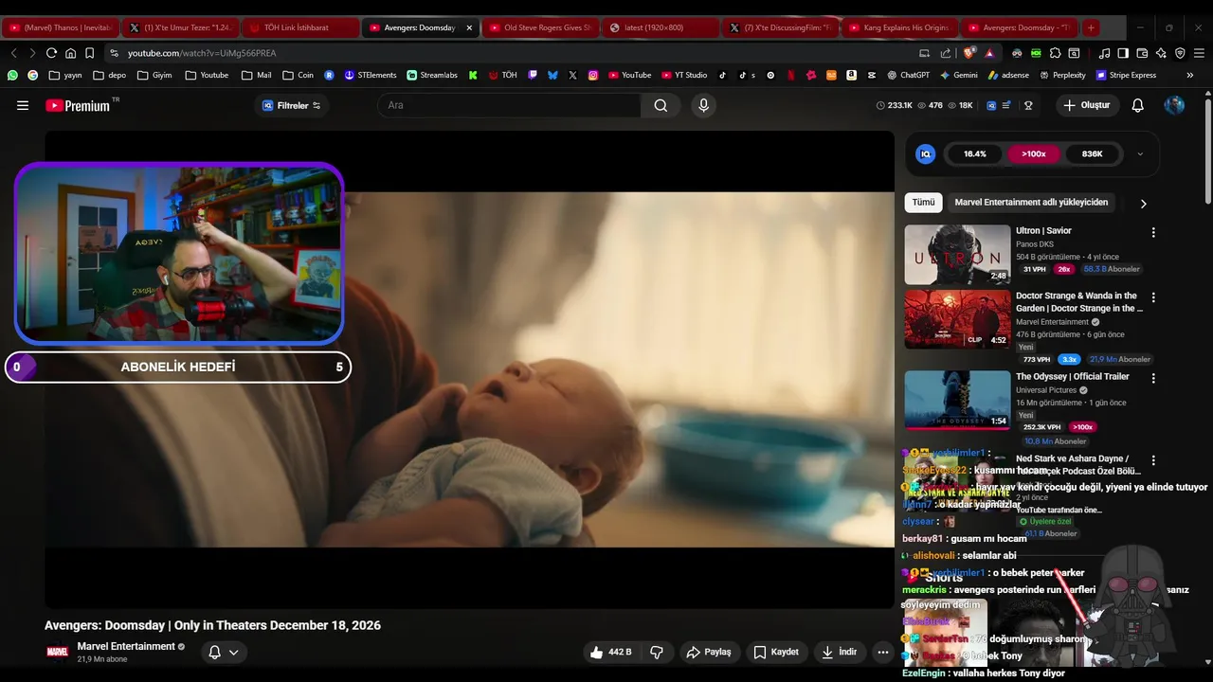Open the Amazon bookmark icon
Viewport: 1213px width, 682px height.
click(851, 75)
